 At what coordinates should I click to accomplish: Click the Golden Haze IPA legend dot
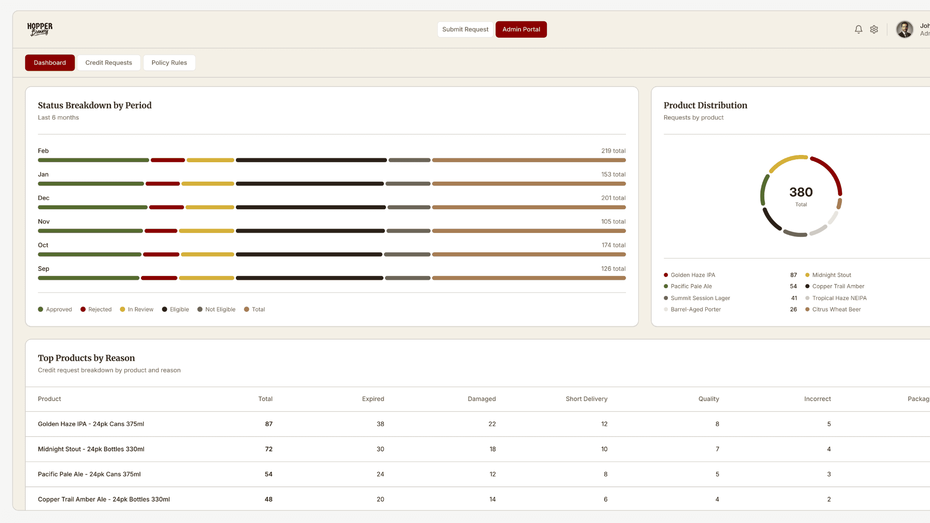(x=666, y=275)
